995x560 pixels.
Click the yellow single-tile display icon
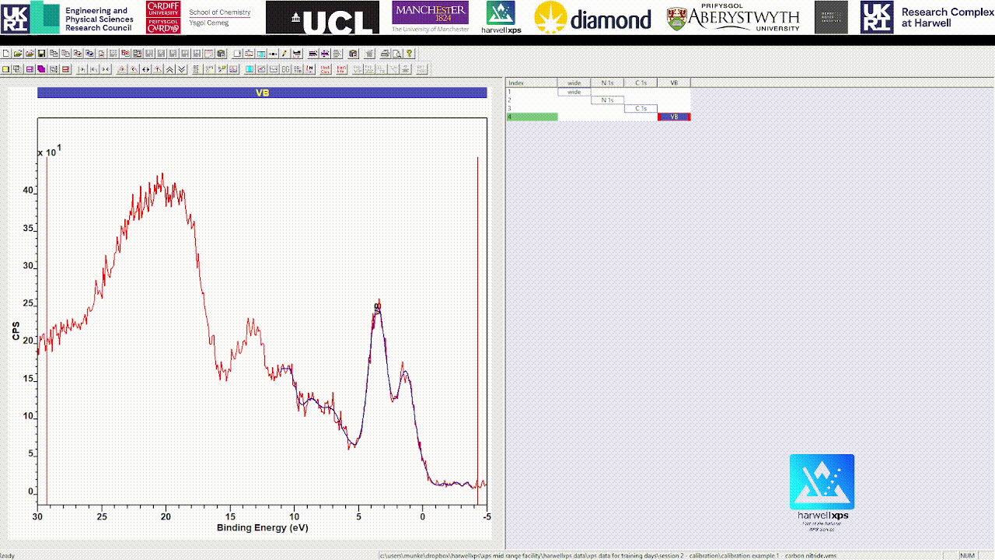coord(5,69)
